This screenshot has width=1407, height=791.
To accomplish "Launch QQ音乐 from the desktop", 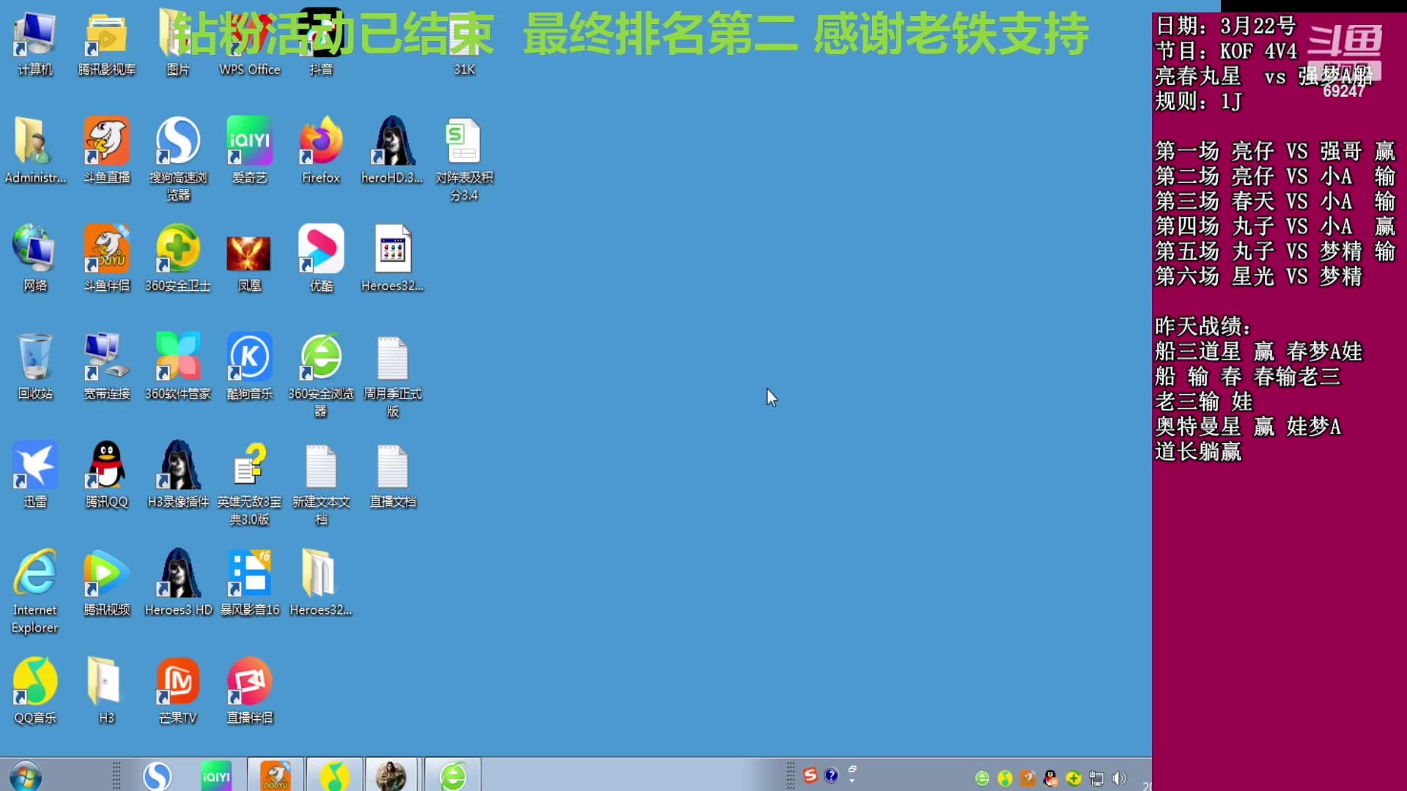I will click(35, 691).
